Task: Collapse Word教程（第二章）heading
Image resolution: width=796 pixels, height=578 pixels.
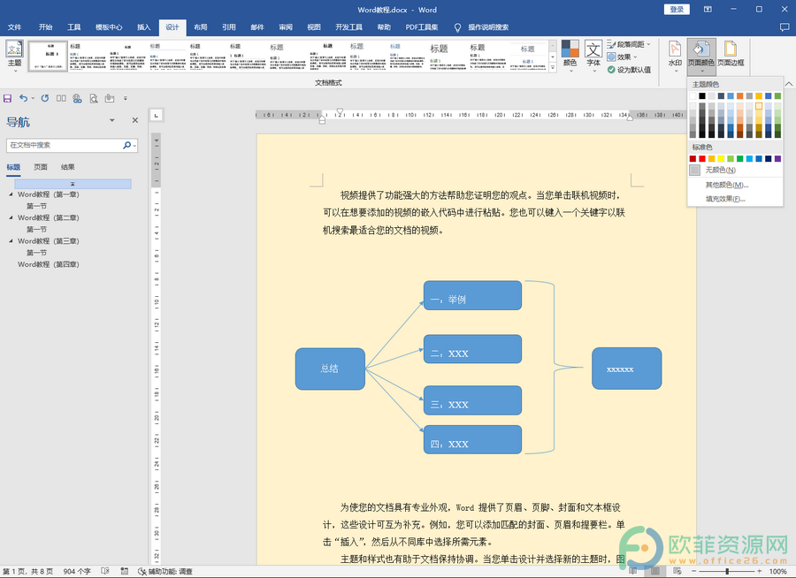Action: (11, 217)
